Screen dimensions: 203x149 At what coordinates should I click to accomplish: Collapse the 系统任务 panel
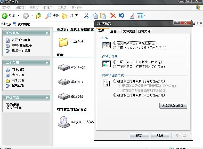coord(47,33)
